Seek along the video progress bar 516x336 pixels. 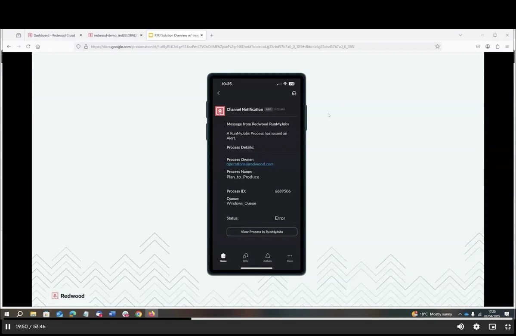click(x=258, y=318)
